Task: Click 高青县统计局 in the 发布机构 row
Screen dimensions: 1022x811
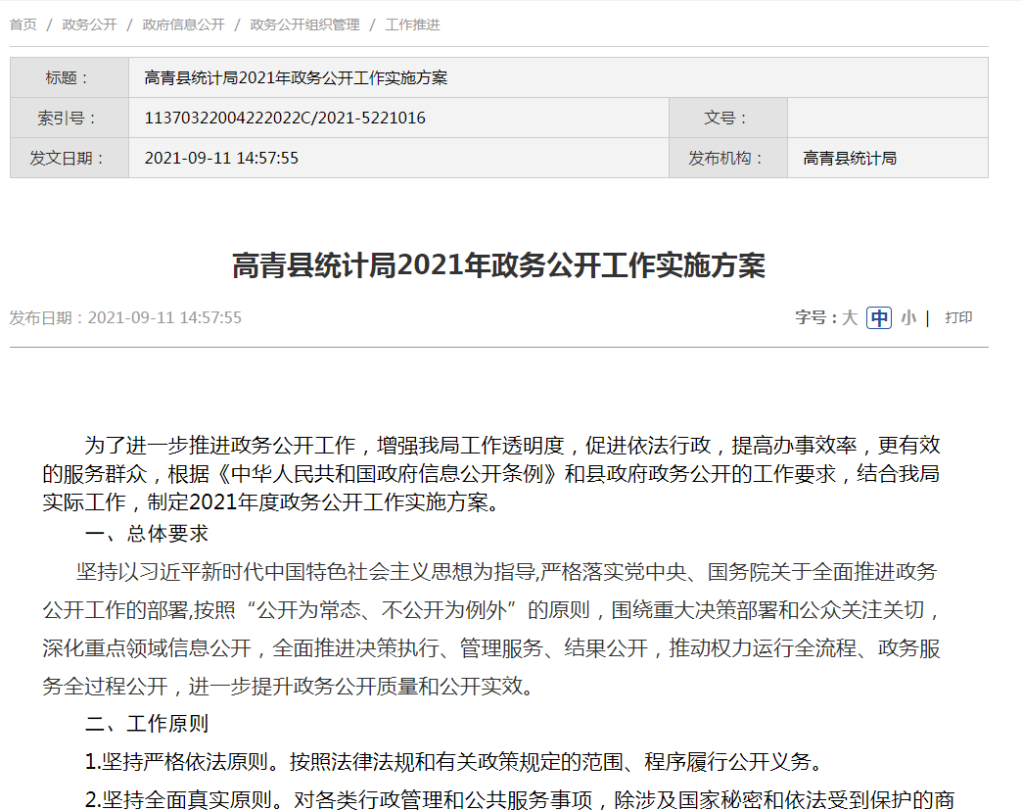Action: 850,158
